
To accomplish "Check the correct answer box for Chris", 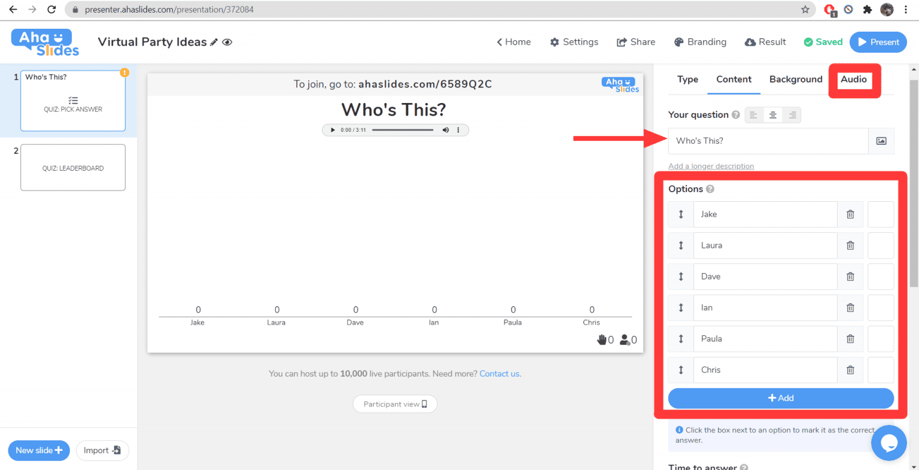I will pyautogui.click(x=881, y=370).
